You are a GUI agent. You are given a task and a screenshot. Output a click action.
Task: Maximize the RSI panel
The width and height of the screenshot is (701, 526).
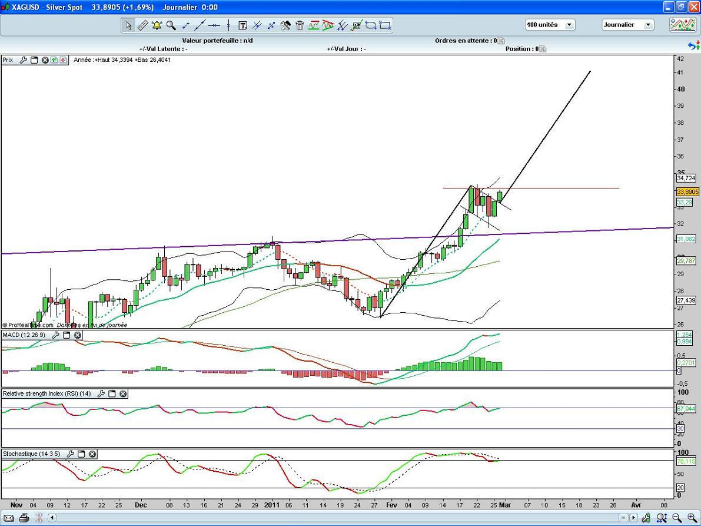112,393
